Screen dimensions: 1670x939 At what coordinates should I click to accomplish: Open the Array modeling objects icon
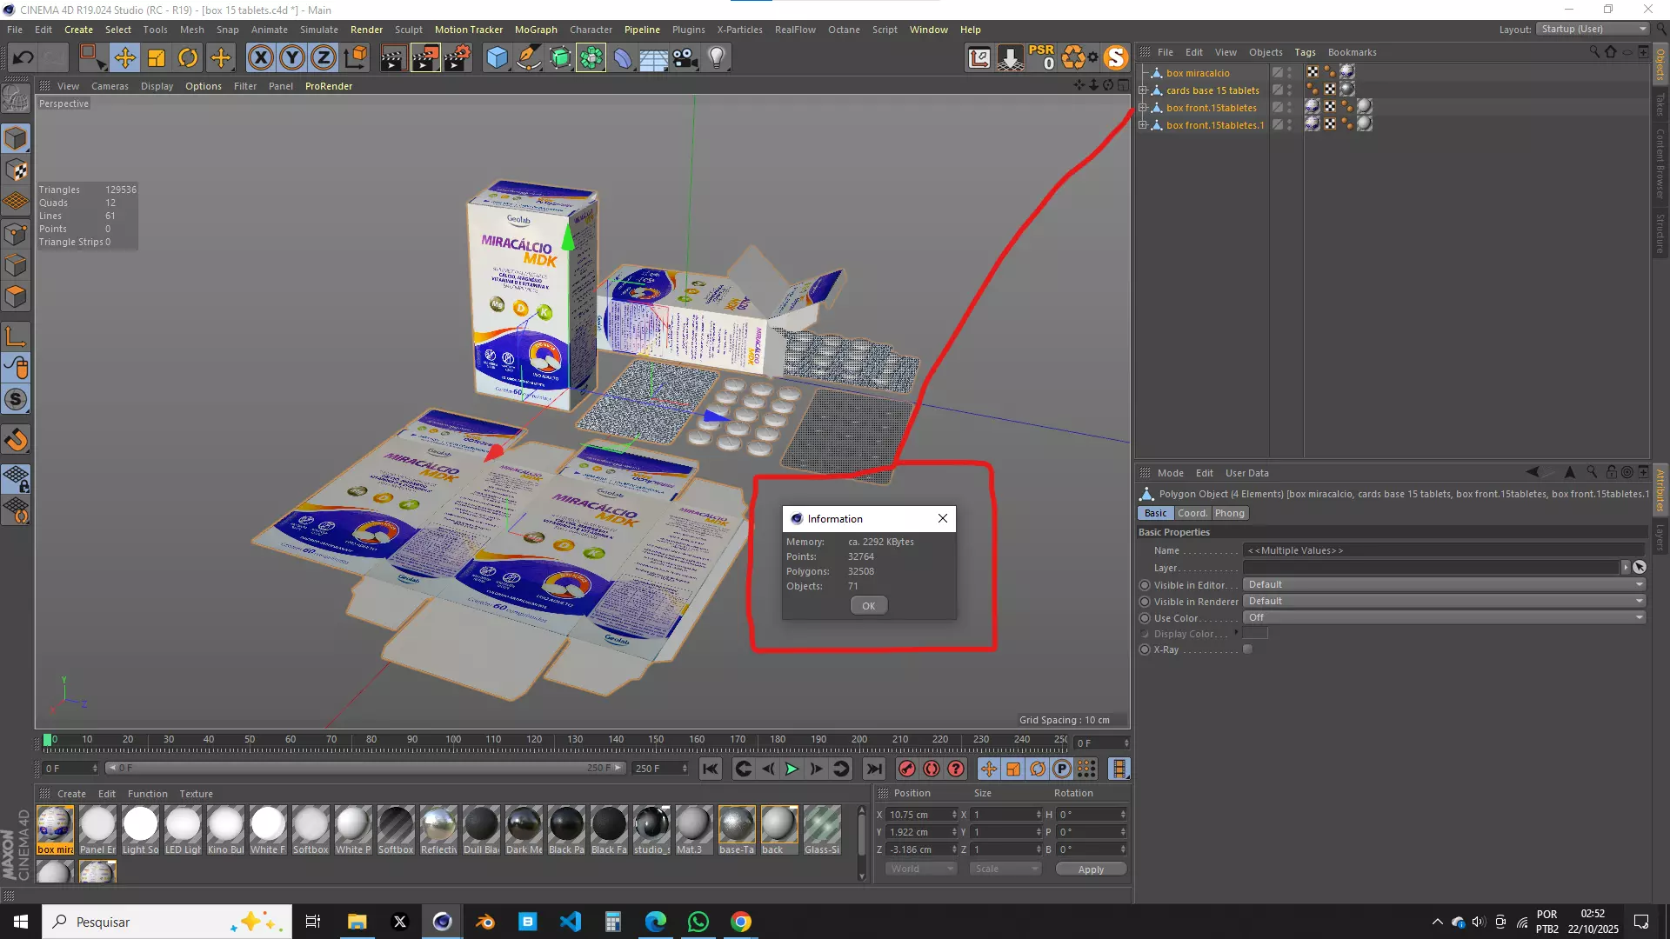(591, 58)
